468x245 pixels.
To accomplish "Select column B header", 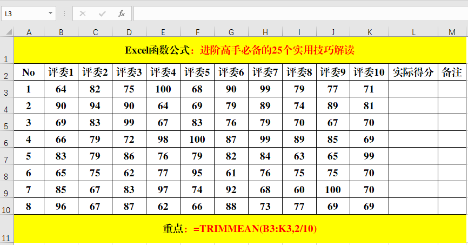I will click(x=61, y=32).
